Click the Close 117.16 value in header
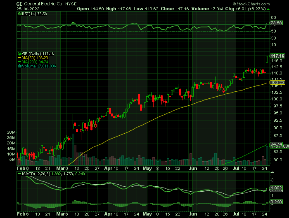The height and width of the screenshot is (218, 289). click(x=175, y=9)
